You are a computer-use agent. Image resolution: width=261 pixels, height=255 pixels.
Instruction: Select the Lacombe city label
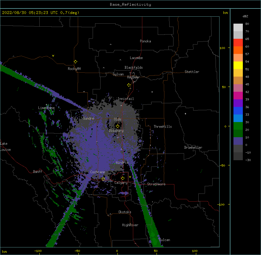(136, 58)
